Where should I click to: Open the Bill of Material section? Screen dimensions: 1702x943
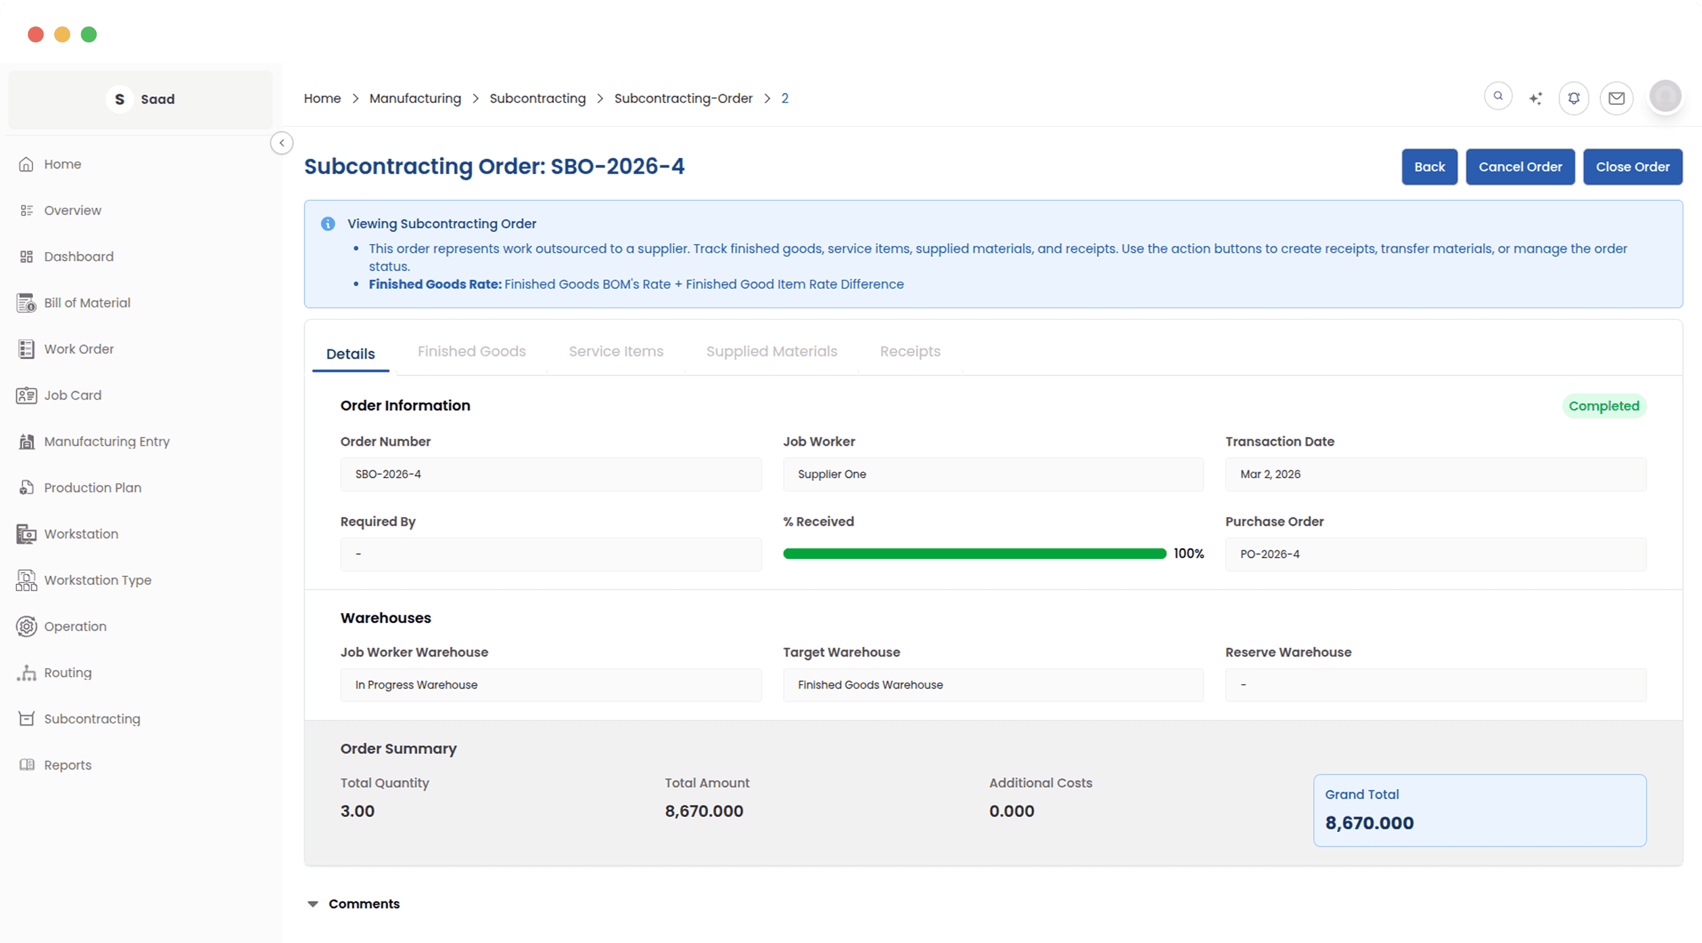pyautogui.click(x=87, y=302)
